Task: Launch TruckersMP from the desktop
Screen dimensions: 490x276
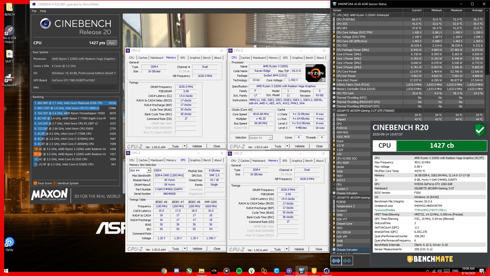Action: 9,80
